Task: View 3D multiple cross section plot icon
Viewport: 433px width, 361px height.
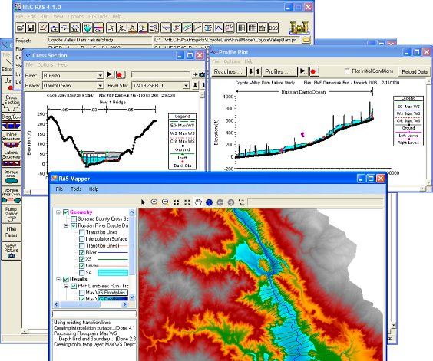Action: (208, 28)
